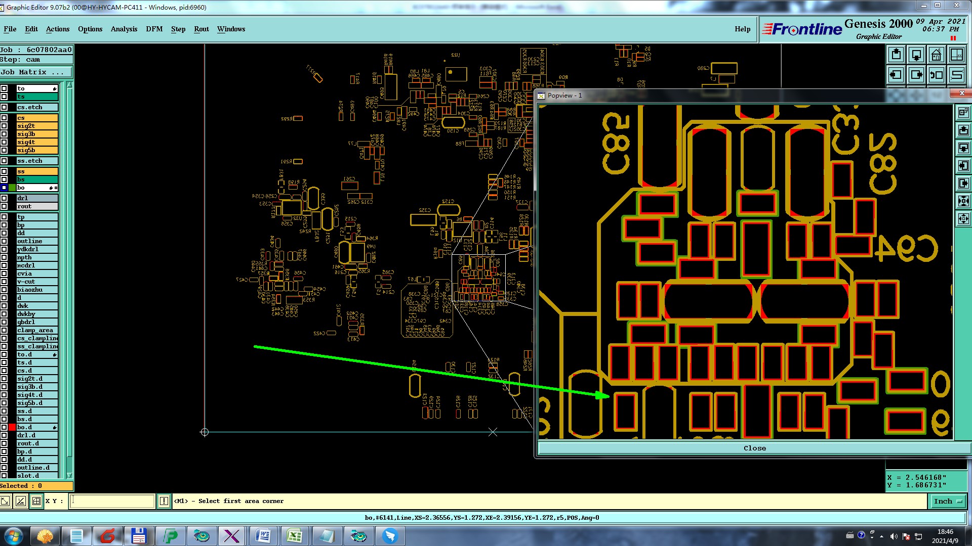The image size is (972, 546).
Task: Open the File menu
Action: pyautogui.click(x=10, y=29)
